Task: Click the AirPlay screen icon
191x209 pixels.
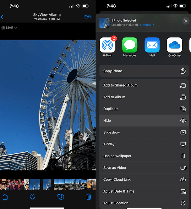Action: pos(183,144)
